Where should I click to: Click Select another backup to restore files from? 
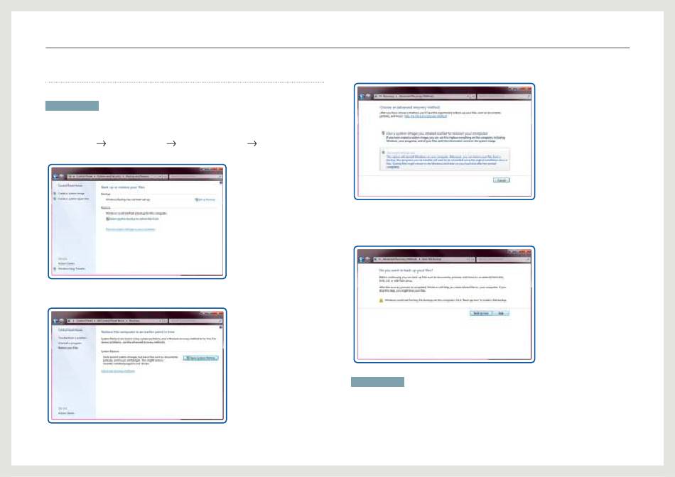[134, 219]
